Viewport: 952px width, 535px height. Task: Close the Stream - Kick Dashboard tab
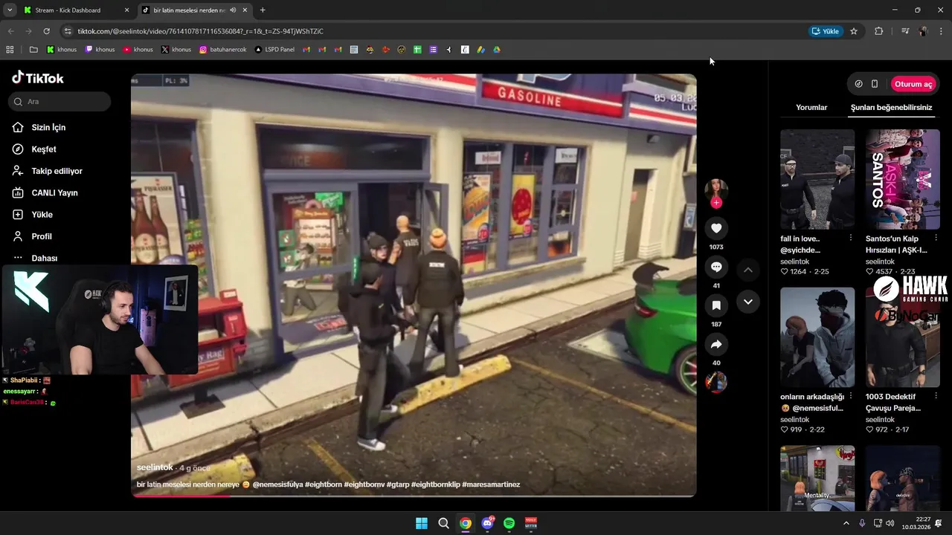click(x=126, y=10)
